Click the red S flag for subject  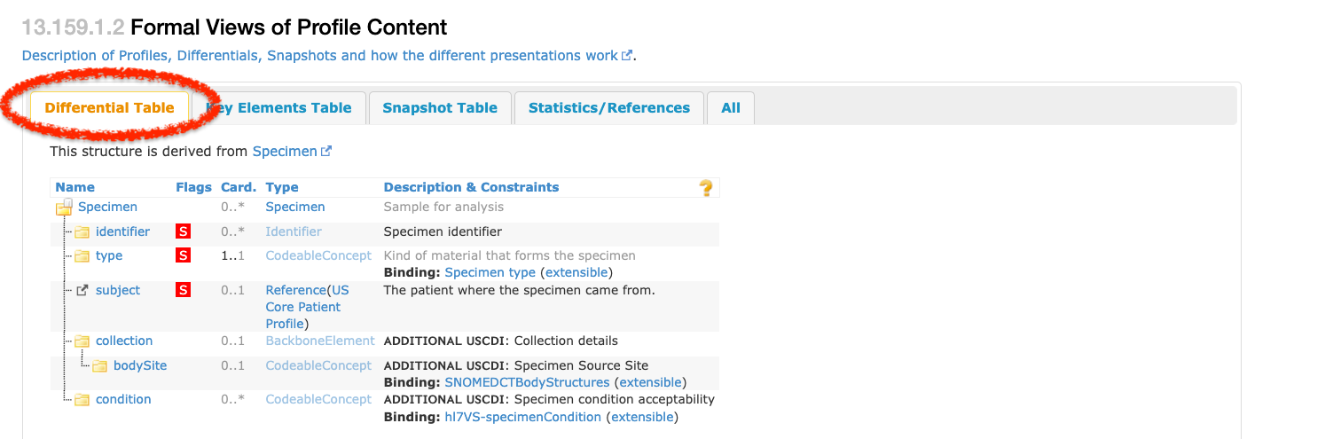(x=184, y=290)
